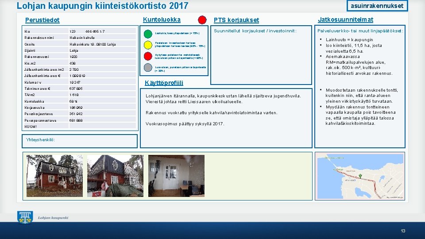Click the bullet starting 'Muodostetaan rakennukselle tontti'
Image resolution: width=425 pixels, height=239 pixels.
point(362,96)
